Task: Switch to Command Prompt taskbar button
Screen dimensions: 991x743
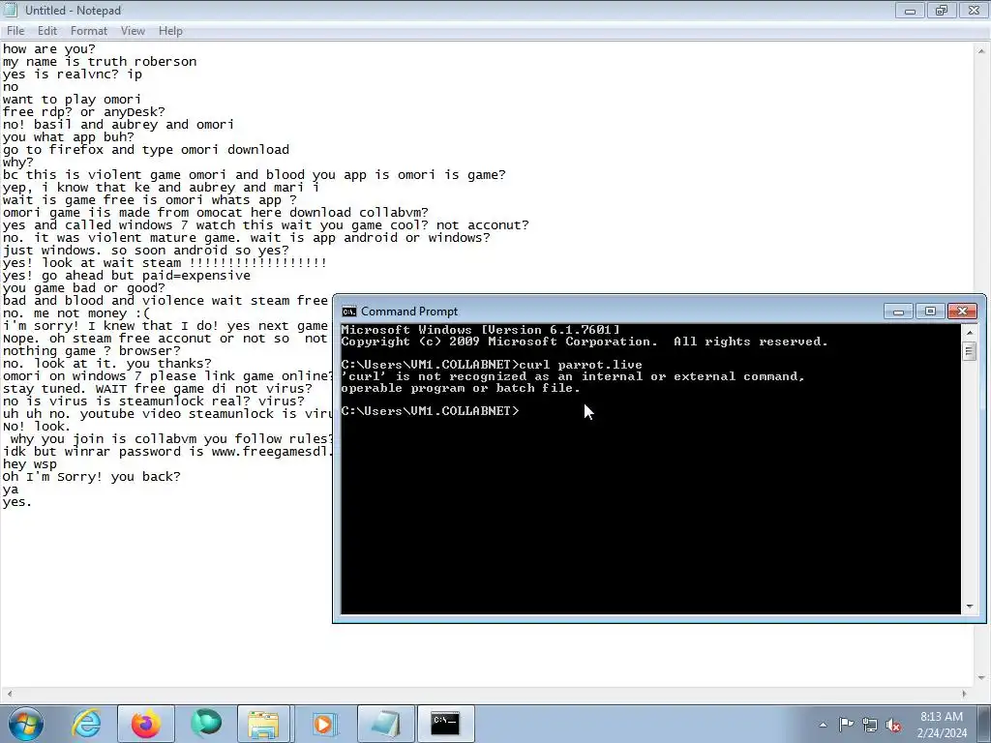Action: coord(445,724)
